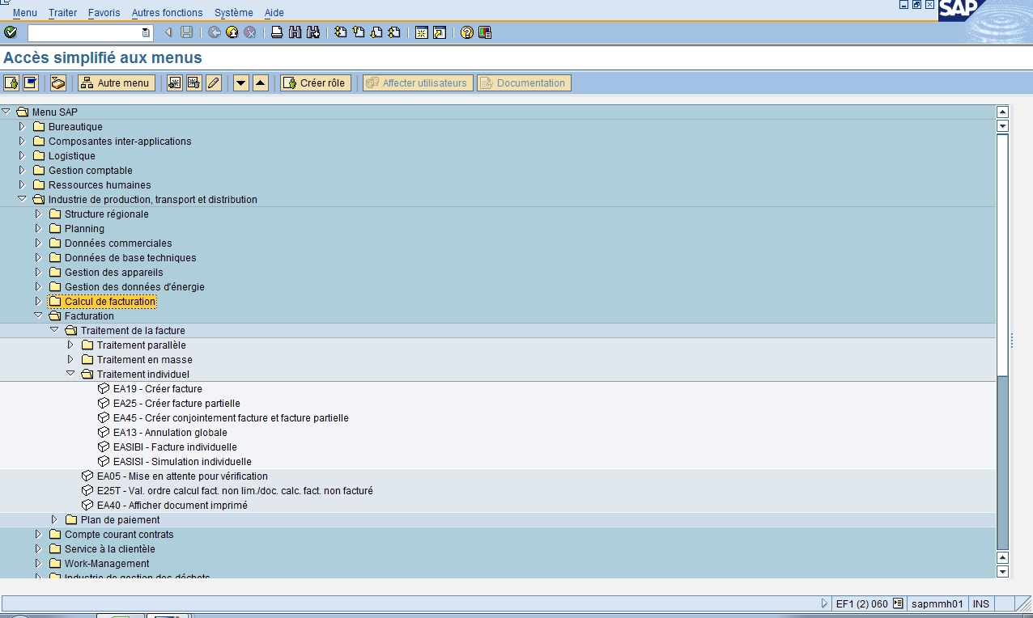
Task: Collapse the command field with left triangle
Action: (168, 32)
